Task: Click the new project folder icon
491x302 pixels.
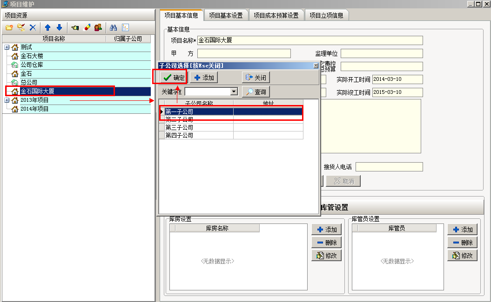Action: click(9, 27)
